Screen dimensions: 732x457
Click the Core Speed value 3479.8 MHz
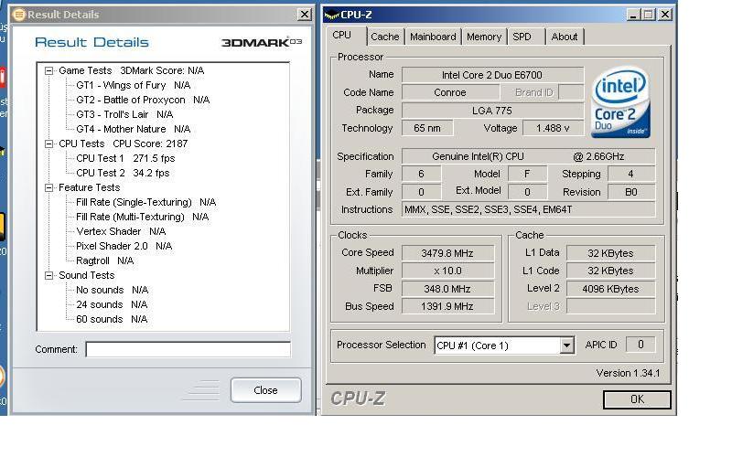click(x=447, y=253)
